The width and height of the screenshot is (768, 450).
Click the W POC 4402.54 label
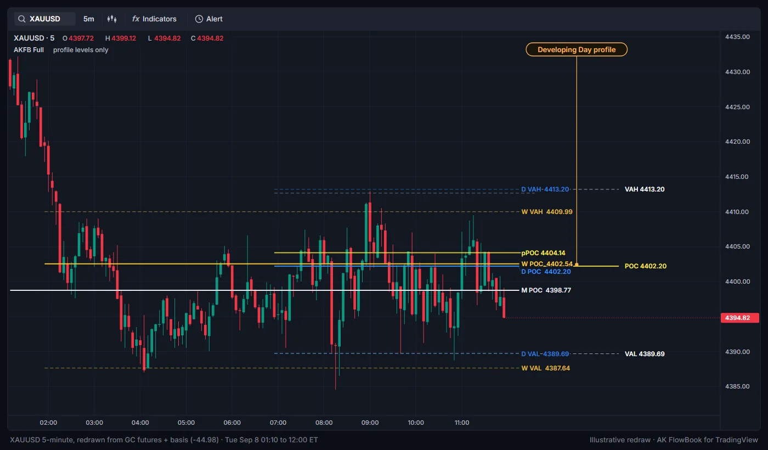(x=547, y=264)
